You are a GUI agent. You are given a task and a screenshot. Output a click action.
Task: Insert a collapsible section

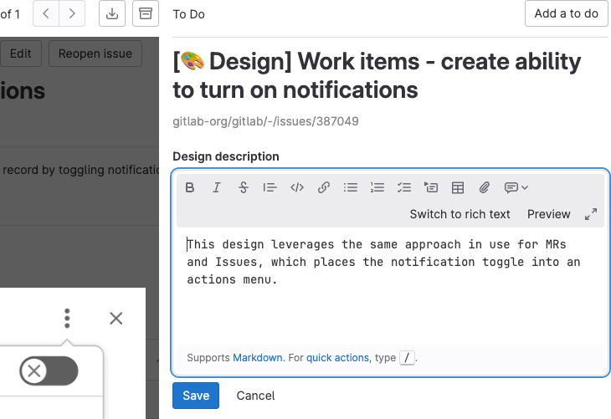[x=431, y=187]
